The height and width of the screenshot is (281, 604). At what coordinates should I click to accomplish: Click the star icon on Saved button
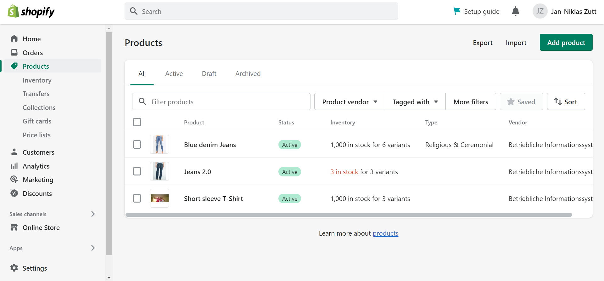pyautogui.click(x=511, y=101)
